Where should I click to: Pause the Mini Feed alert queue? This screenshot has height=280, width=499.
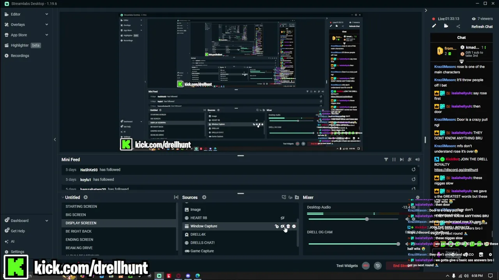click(x=394, y=159)
